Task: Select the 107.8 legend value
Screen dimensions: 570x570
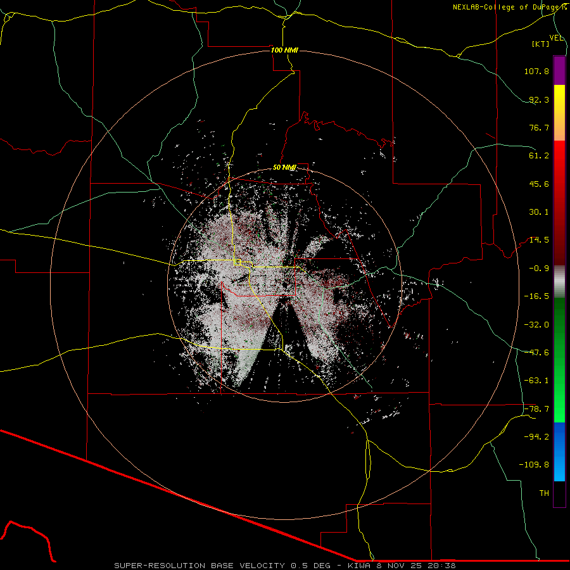Action: click(x=536, y=71)
